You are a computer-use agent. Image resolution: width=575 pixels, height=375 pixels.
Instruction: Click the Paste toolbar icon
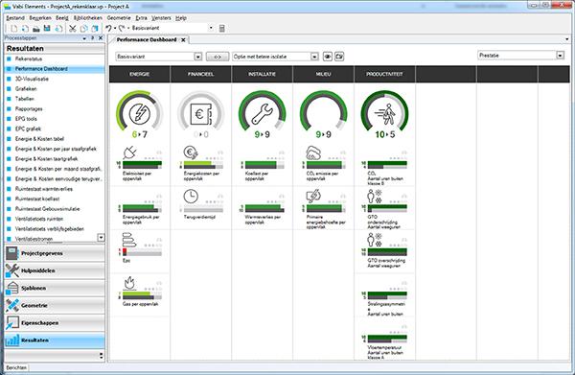click(x=95, y=28)
